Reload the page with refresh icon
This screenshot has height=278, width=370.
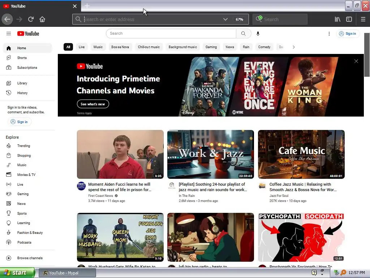(x=31, y=19)
